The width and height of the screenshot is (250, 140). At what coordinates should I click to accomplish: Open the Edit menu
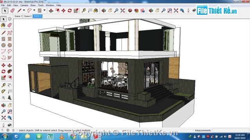[9, 5]
